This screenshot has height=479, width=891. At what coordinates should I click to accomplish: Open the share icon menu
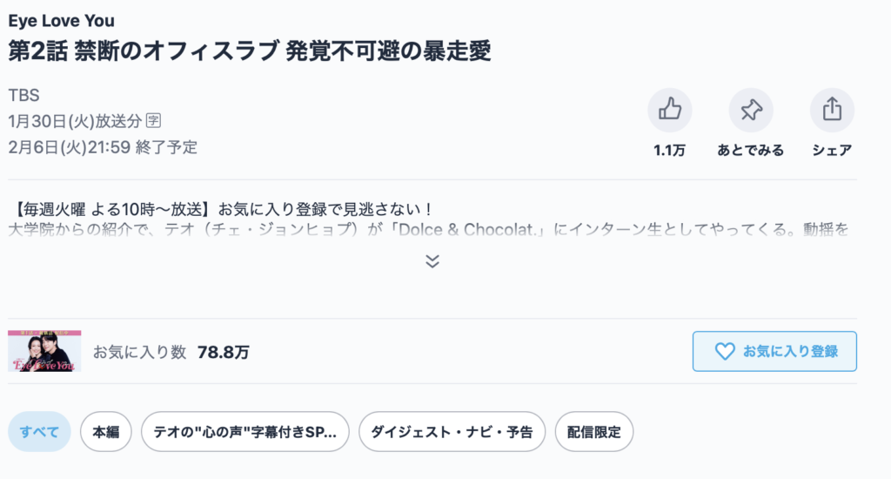832,110
